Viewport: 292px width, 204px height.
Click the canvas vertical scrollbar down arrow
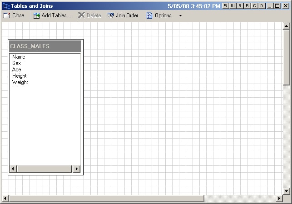[286, 191]
